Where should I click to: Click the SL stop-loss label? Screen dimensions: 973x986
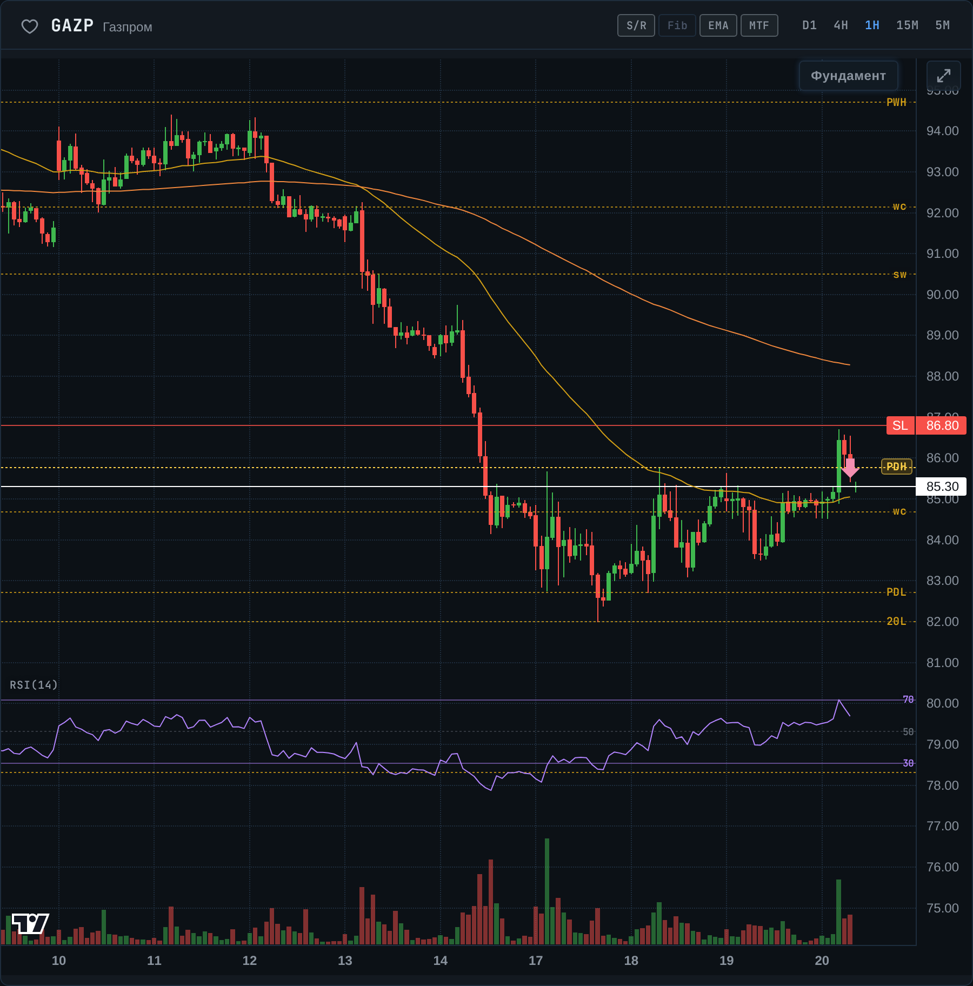pos(900,425)
